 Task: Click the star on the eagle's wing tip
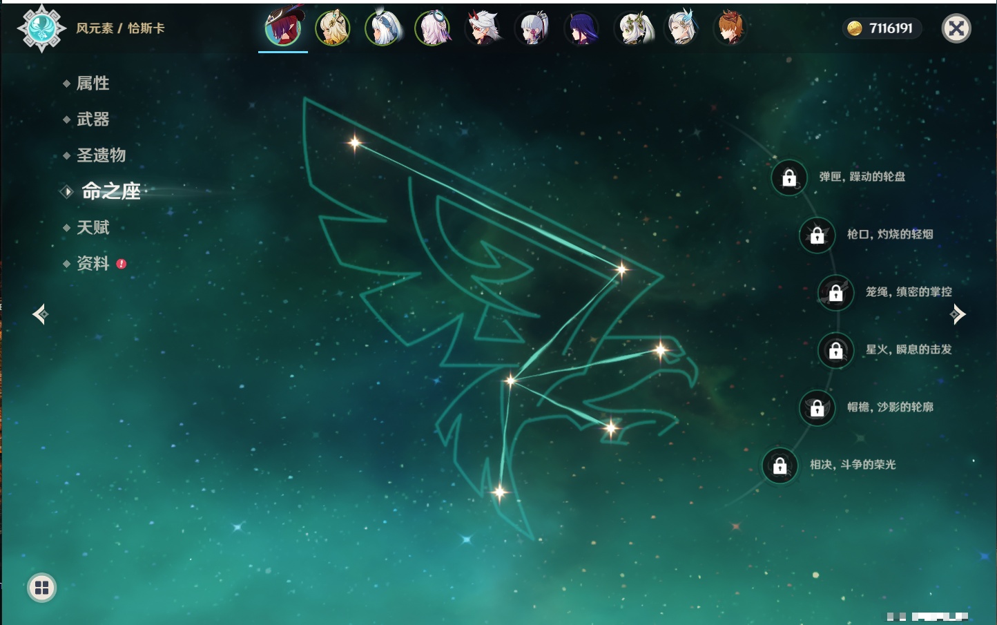click(355, 143)
